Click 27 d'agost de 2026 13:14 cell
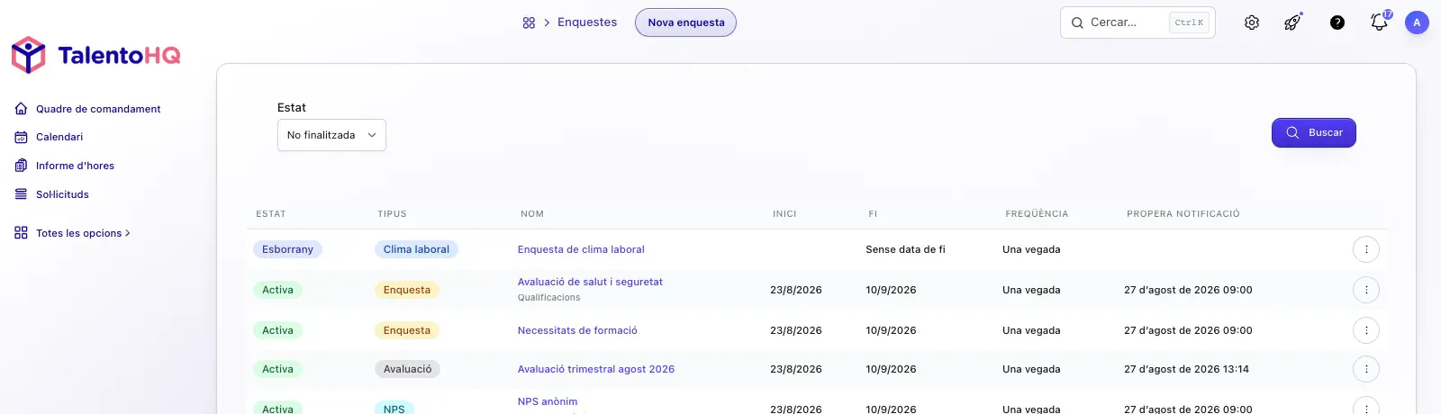1441x414 pixels. coord(1186,369)
